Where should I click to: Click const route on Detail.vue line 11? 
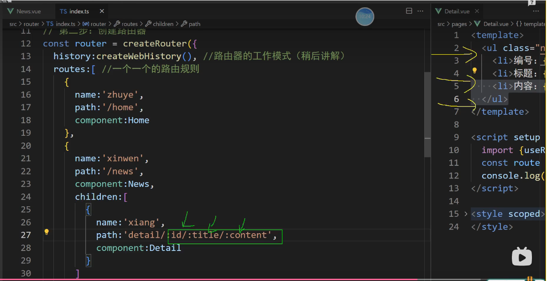coord(511,163)
